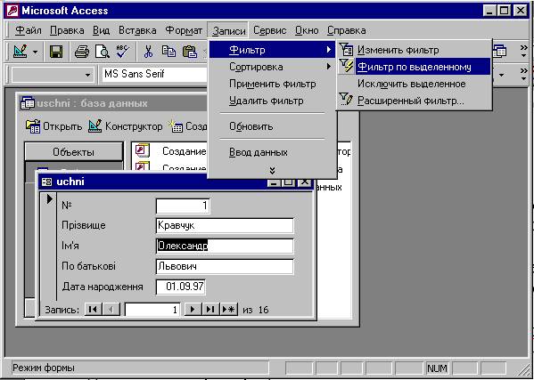Image resolution: width=534 pixels, height=380 pixels.
Task: Choose Удалить фильтр
Action: click(272, 101)
